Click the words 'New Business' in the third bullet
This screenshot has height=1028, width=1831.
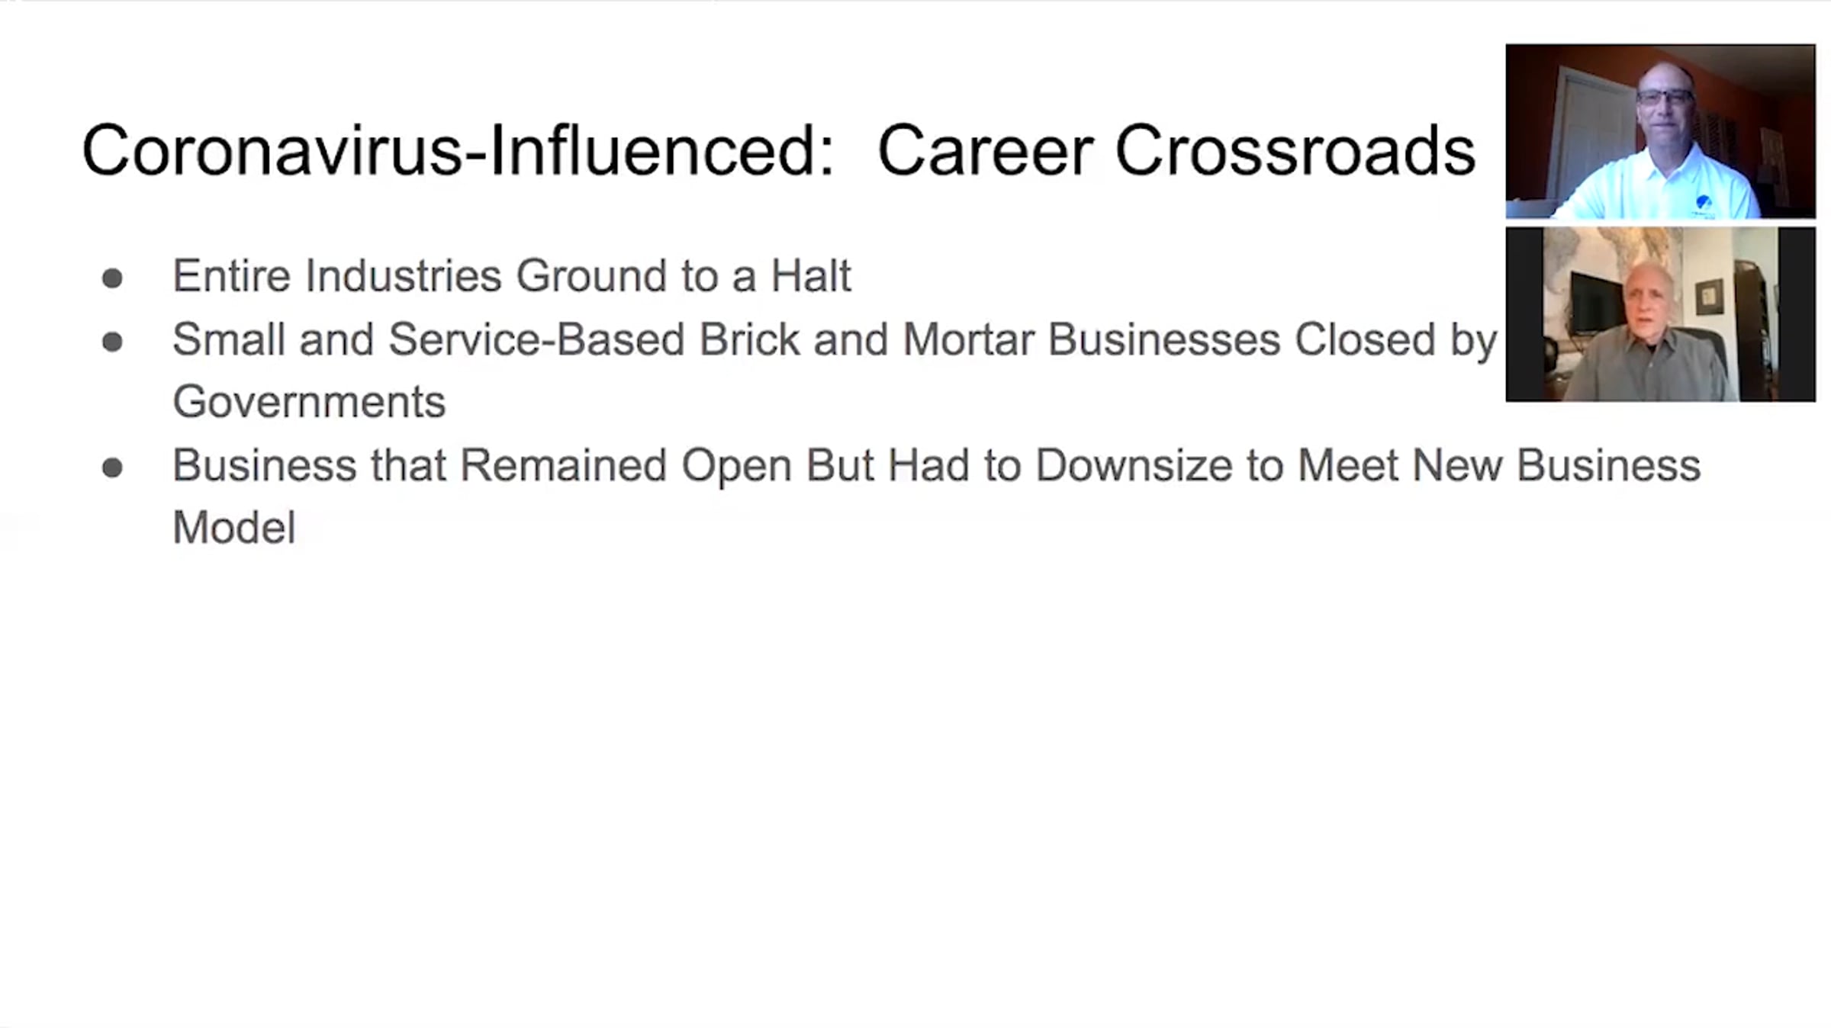point(1556,465)
